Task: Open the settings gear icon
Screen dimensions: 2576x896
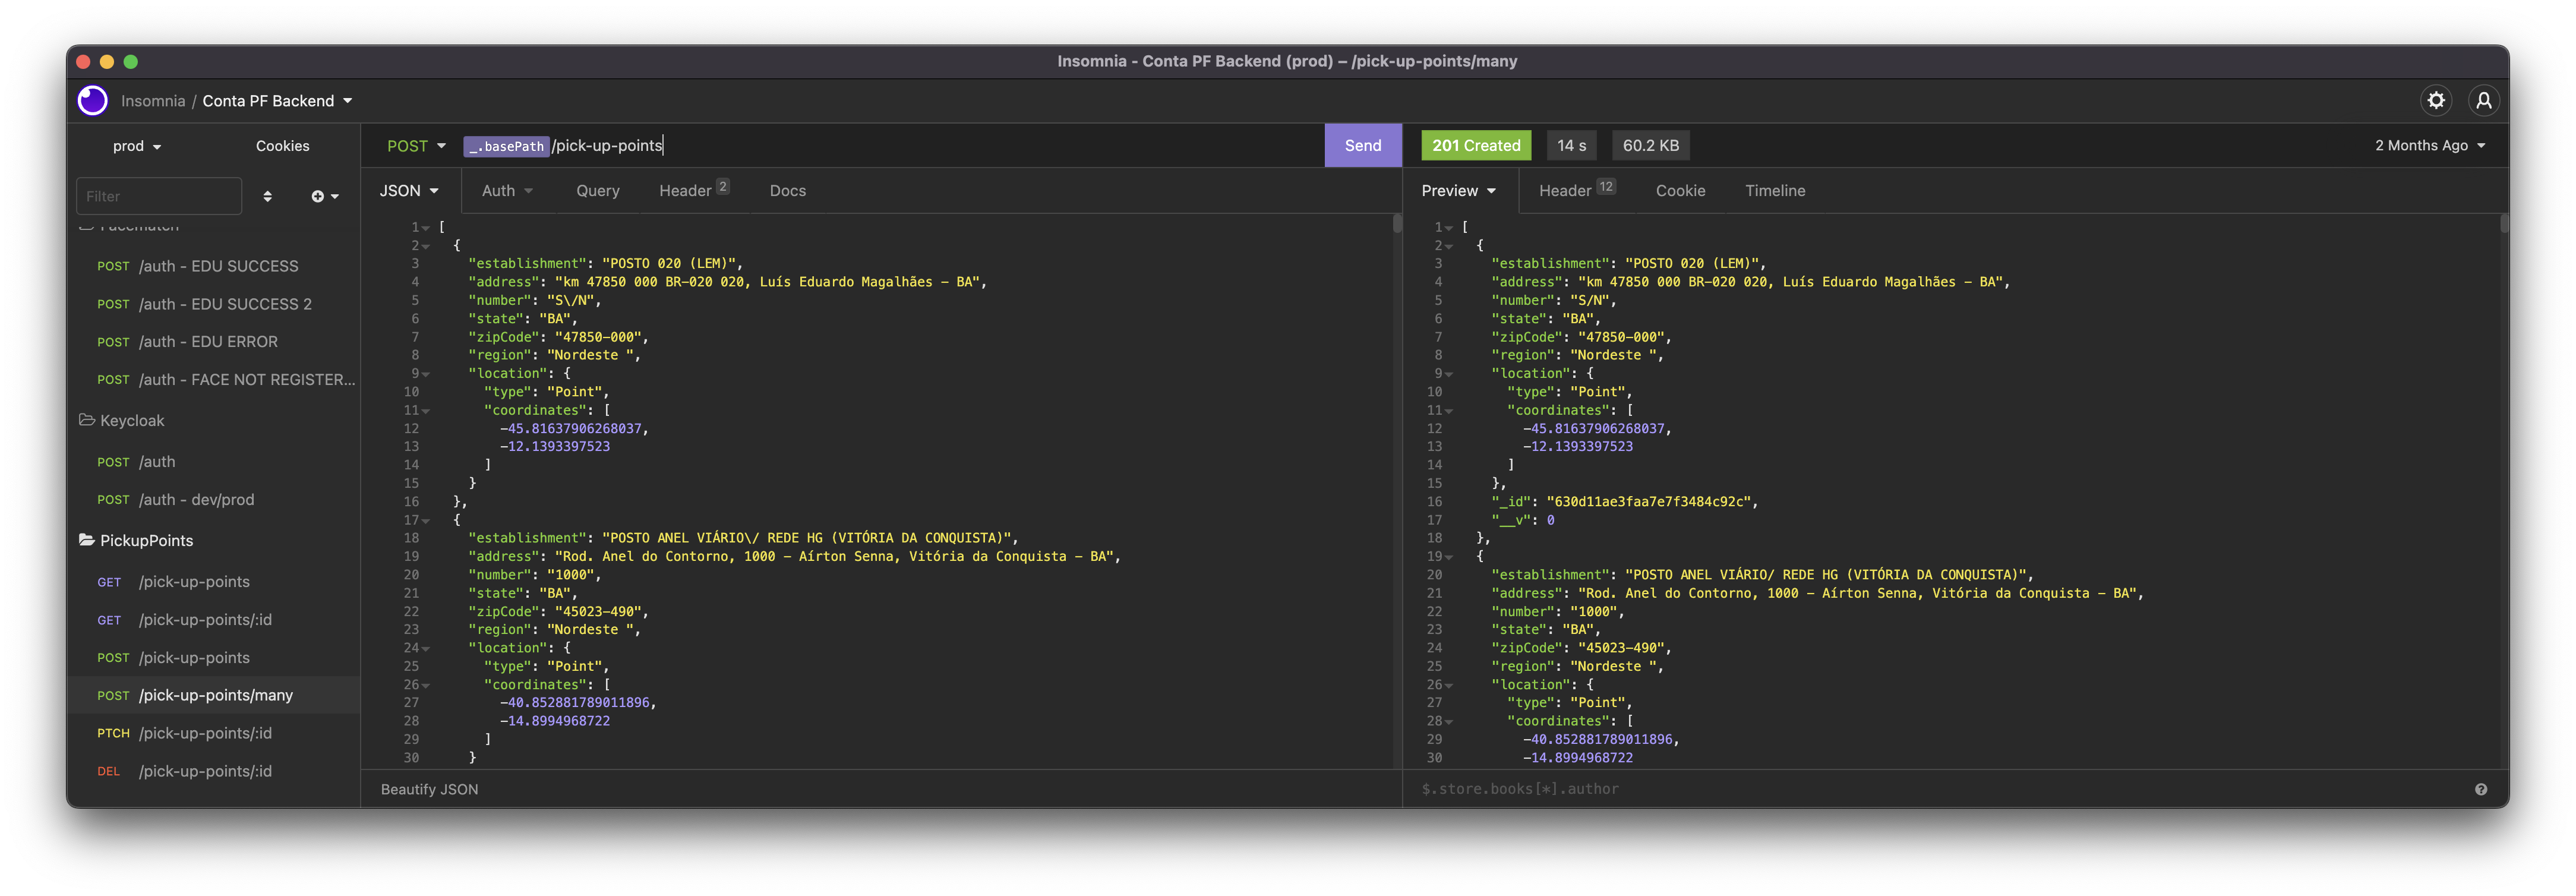Action: click(x=2436, y=100)
